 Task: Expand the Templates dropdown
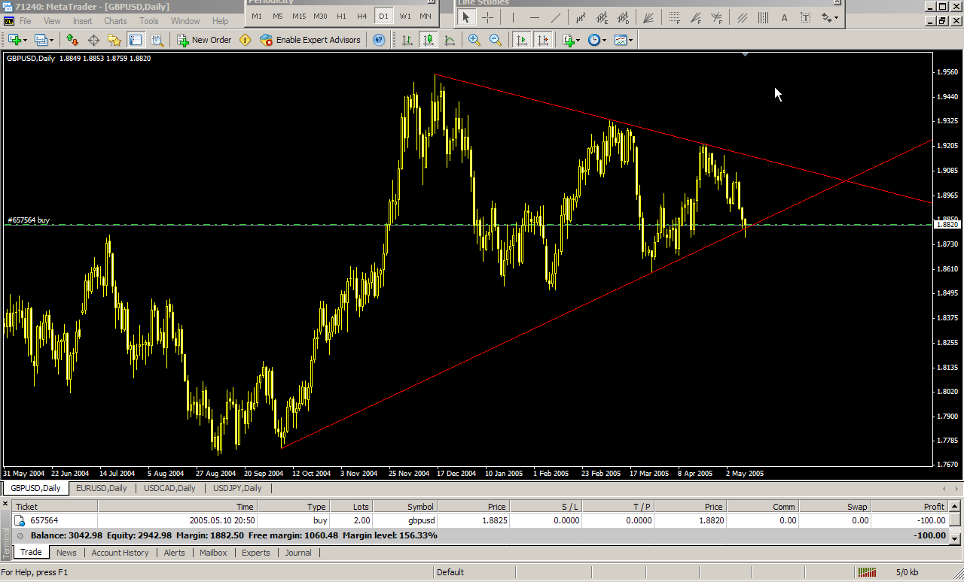click(x=623, y=40)
